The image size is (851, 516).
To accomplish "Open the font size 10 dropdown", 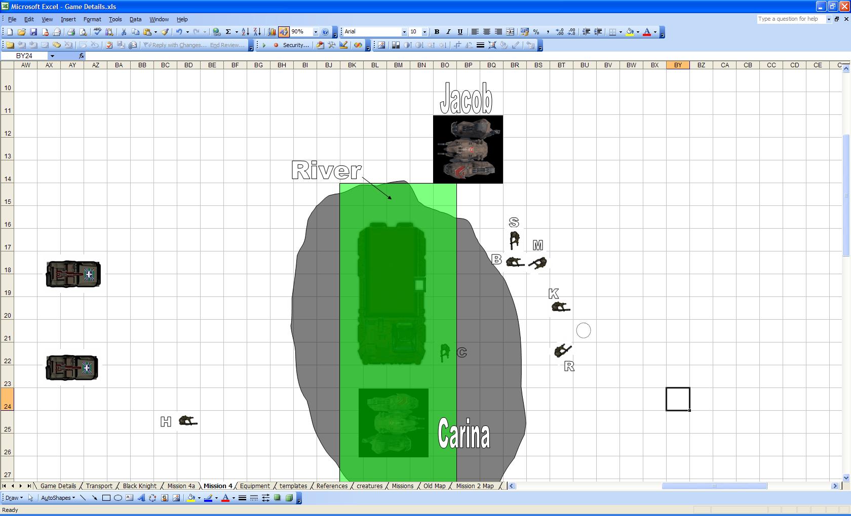I will pos(424,32).
